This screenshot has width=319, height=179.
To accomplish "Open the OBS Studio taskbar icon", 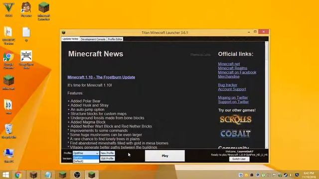I will coord(77,175).
